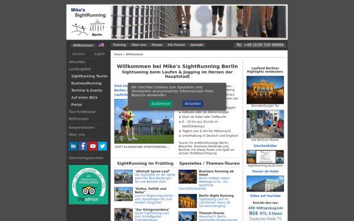Open the sidebar Über uns entry
Screen dimensions: 354x221
77,134
